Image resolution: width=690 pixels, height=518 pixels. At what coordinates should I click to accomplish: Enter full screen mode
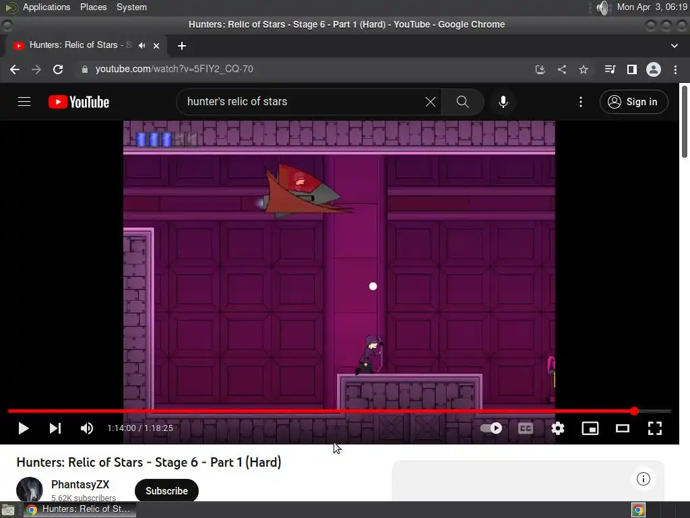pyautogui.click(x=655, y=428)
